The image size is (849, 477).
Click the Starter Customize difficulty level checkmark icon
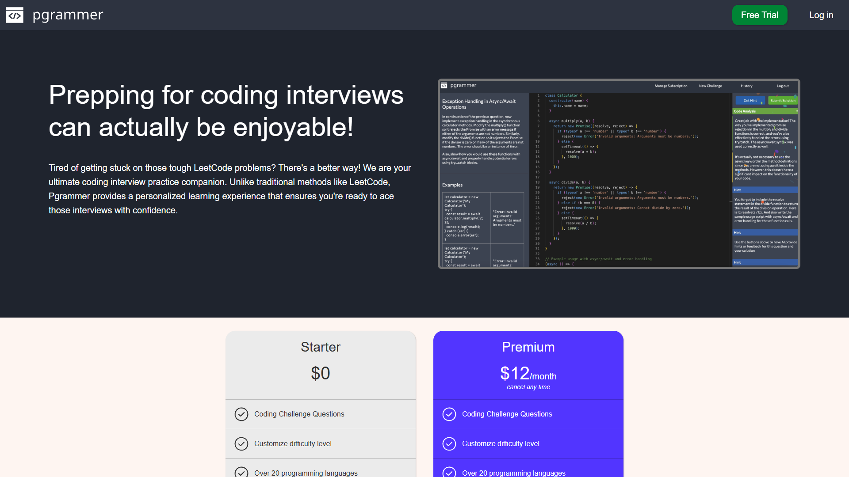(241, 444)
